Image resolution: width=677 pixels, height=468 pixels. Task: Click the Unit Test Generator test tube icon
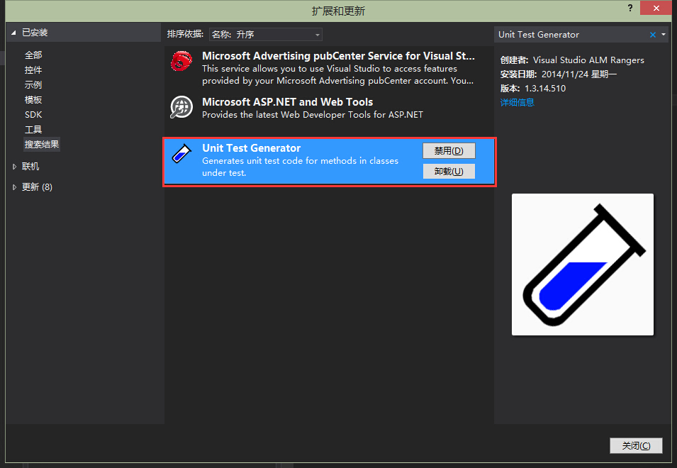pyautogui.click(x=181, y=153)
